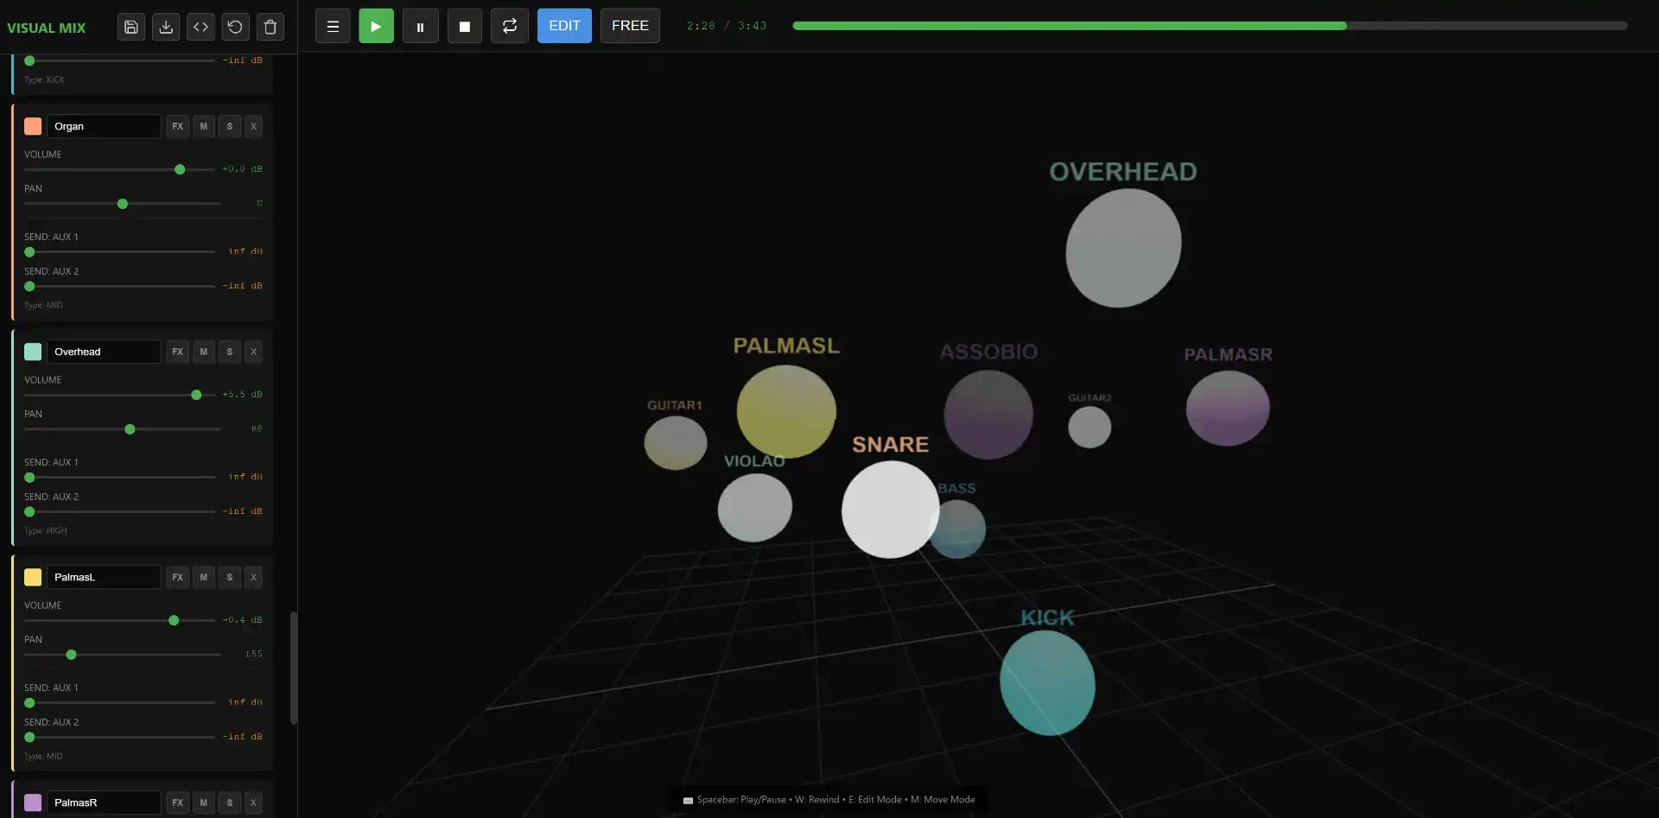Click the PalmasL volume slider handle
1659x818 pixels.
[x=174, y=620]
